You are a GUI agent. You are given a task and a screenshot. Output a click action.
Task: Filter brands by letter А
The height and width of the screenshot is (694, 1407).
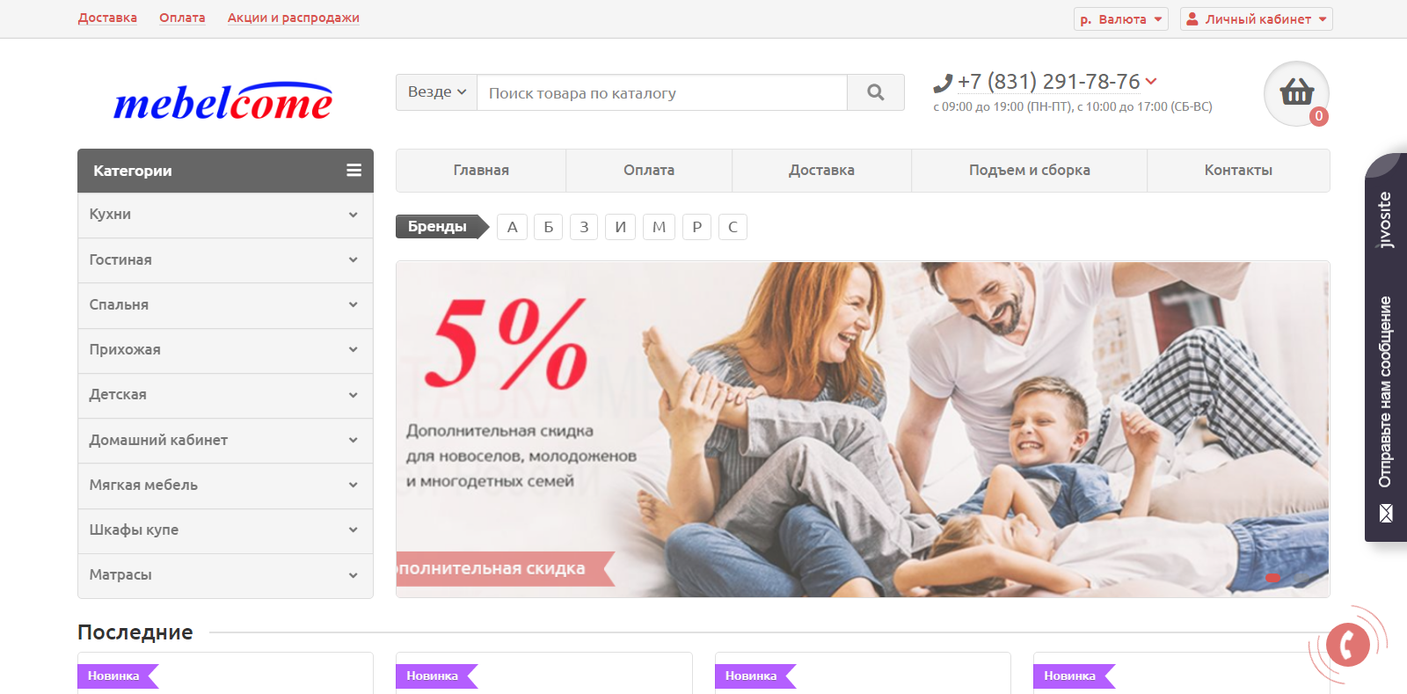tap(512, 227)
